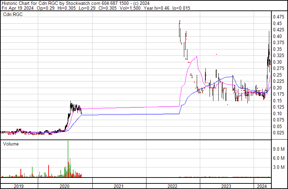Click the 0.275 price axis label
This screenshot has height=189, width=288.
coord(279,69)
